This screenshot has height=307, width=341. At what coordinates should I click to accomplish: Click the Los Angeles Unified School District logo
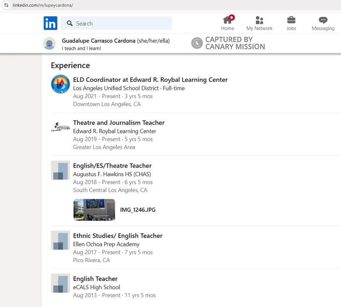coord(61,84)
